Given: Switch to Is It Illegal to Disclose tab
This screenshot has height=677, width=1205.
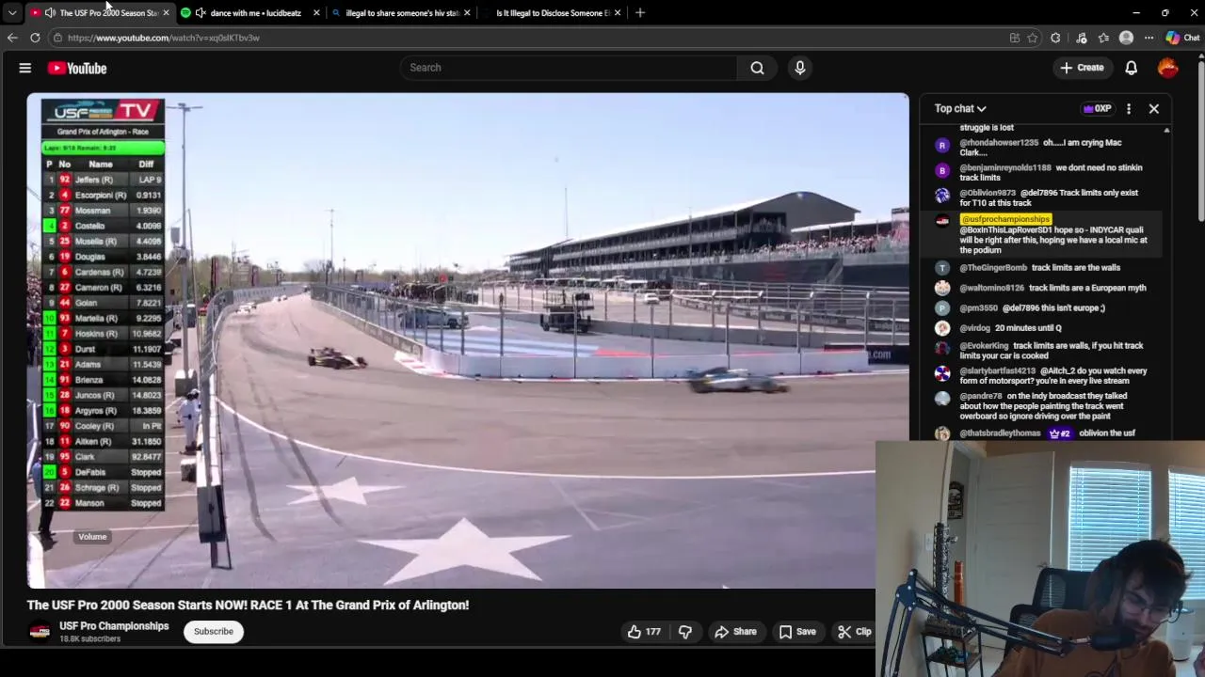Looking at the screenshot, I should point(551,13).
